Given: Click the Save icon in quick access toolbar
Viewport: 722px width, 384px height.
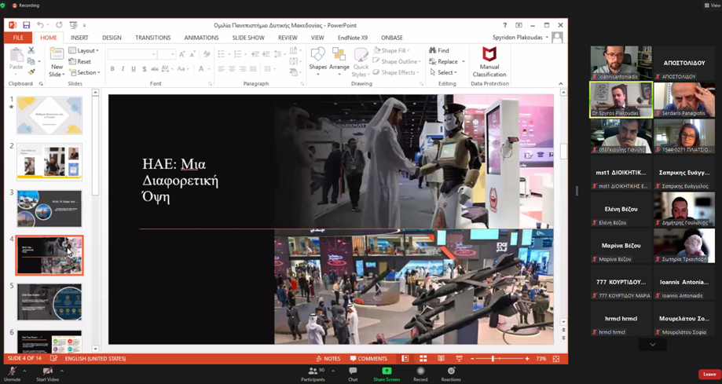Looking at the screenshot, I should click(26, 25).
